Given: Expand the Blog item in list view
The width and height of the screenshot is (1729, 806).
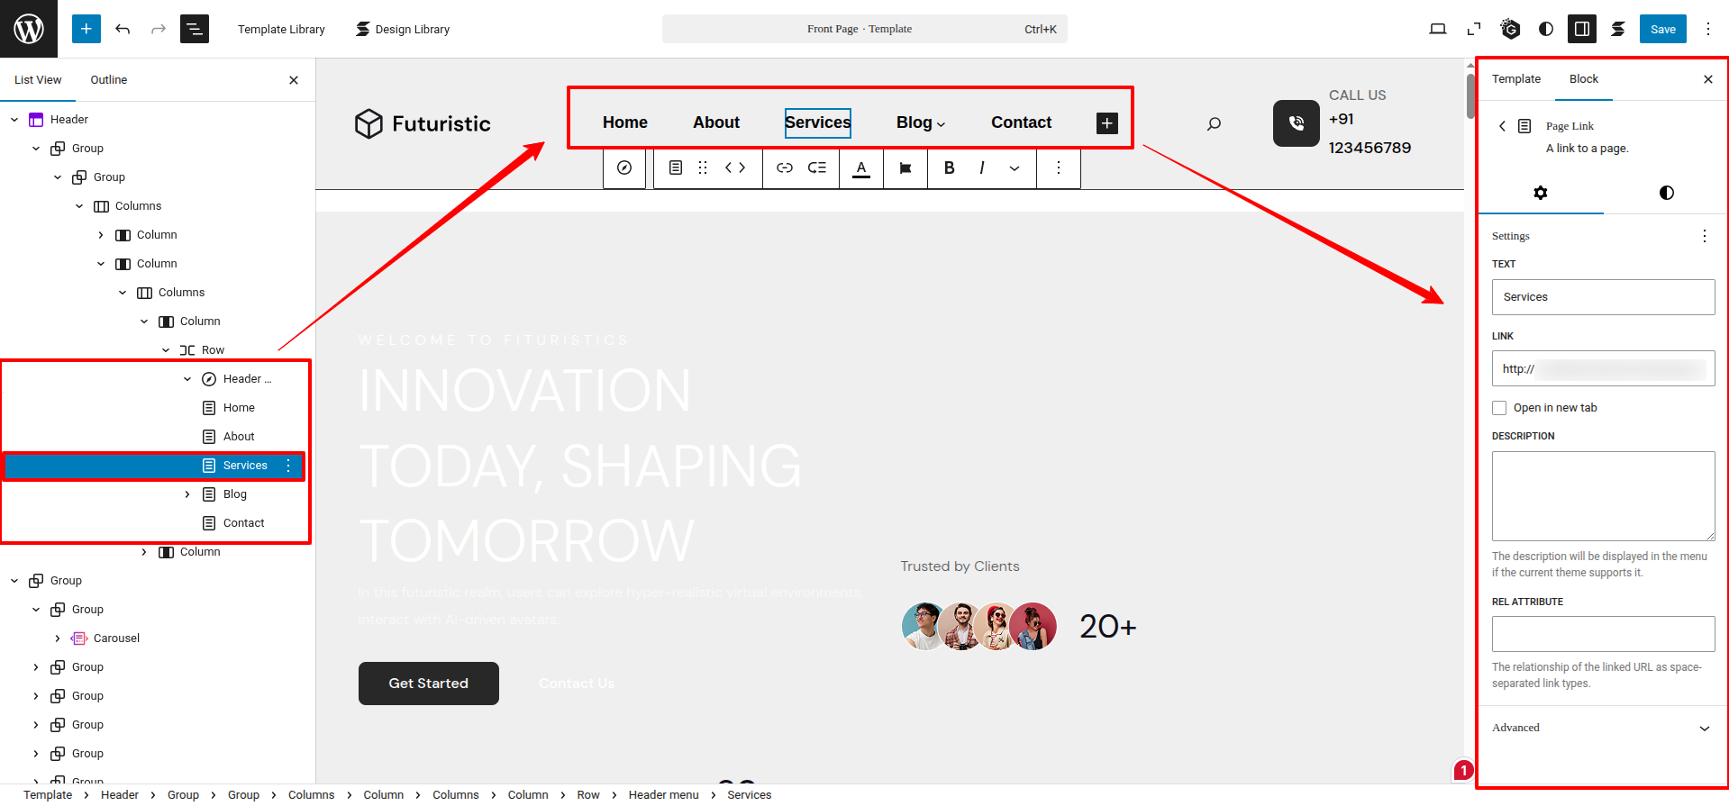Looking at the screenshot, I should pyautogui.click(x=187, y=494).
